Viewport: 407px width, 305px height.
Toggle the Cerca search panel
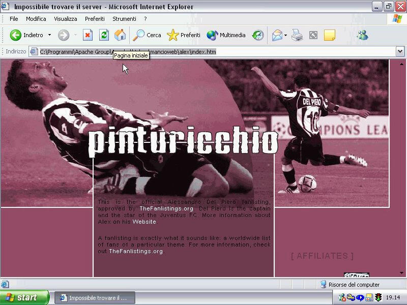coord(147,35)
